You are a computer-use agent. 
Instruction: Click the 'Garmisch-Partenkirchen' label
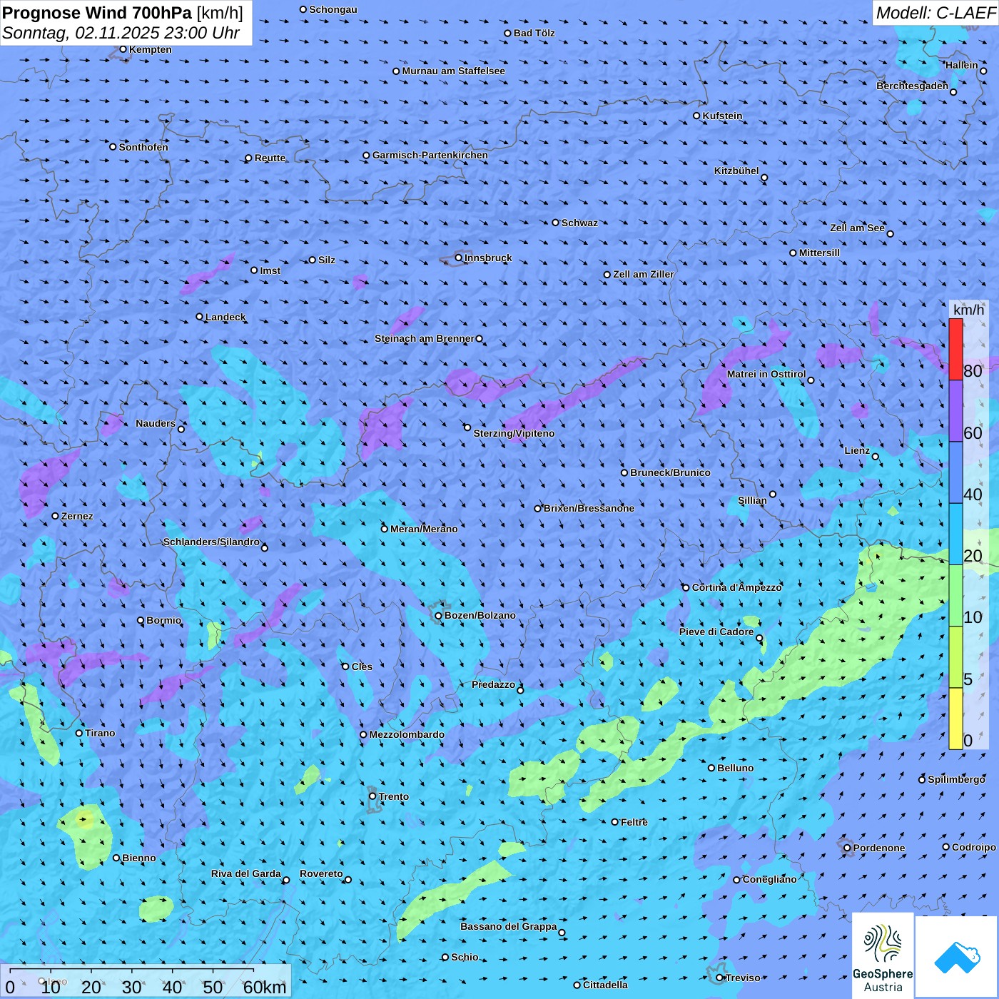point(430,155)
